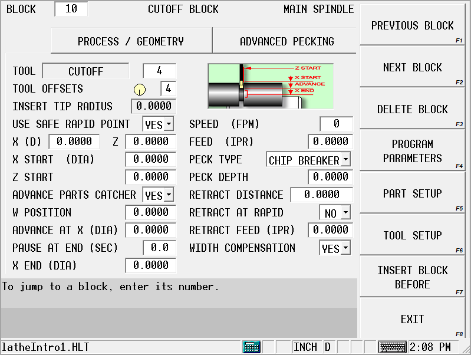Click the Retract Feed (IPR) field
The height and width of the screenshot is (355, 471).
pos(331,230)
